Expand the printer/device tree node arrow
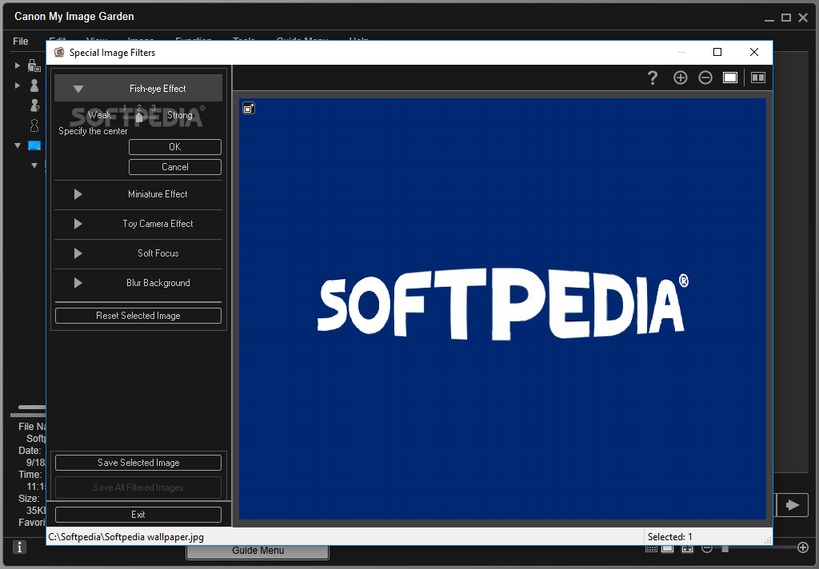The image size is (819, 569). click(x=18, y=66)
